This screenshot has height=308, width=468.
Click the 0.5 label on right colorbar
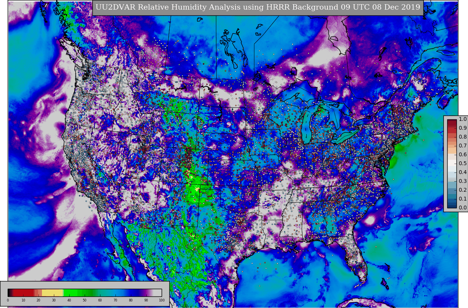click(463, 164)
